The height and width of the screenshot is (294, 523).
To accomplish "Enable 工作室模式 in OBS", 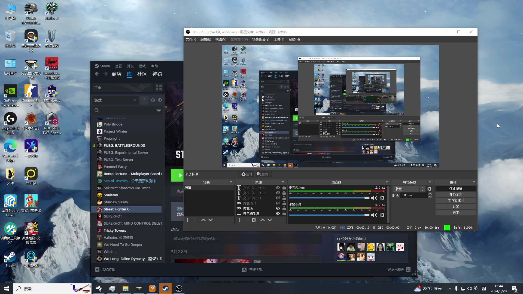I will (x=456, y=201).
